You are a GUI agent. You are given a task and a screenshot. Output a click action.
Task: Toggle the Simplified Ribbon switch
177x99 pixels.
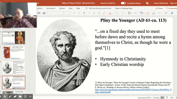(x=123, y=3)
